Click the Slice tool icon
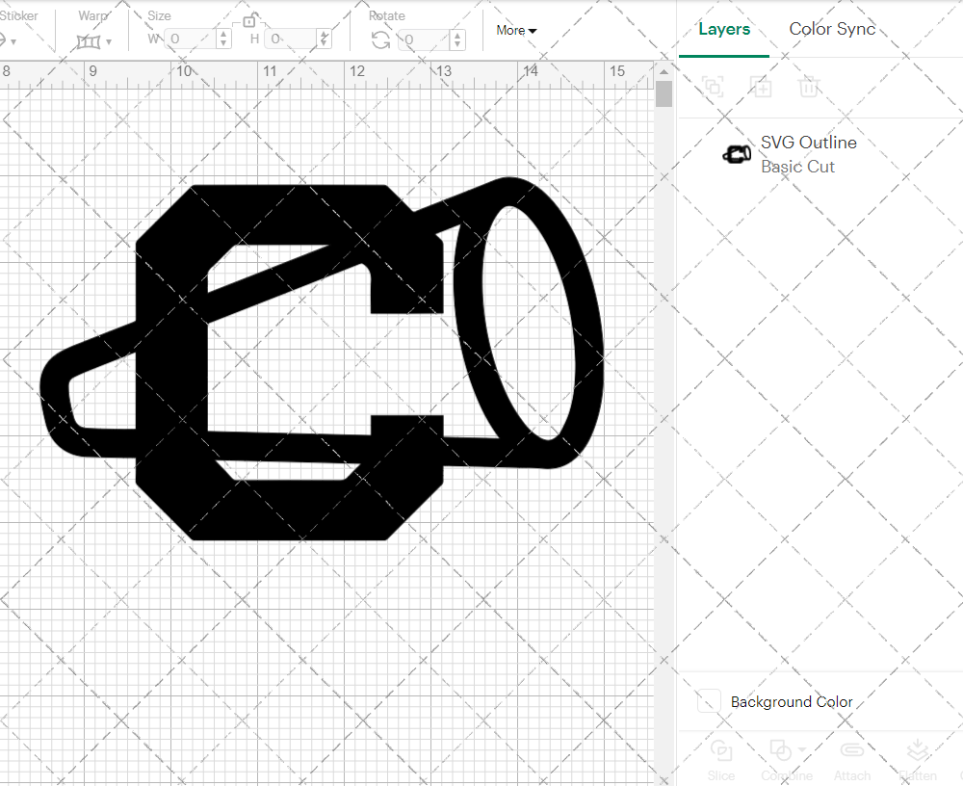 point(720,751)
